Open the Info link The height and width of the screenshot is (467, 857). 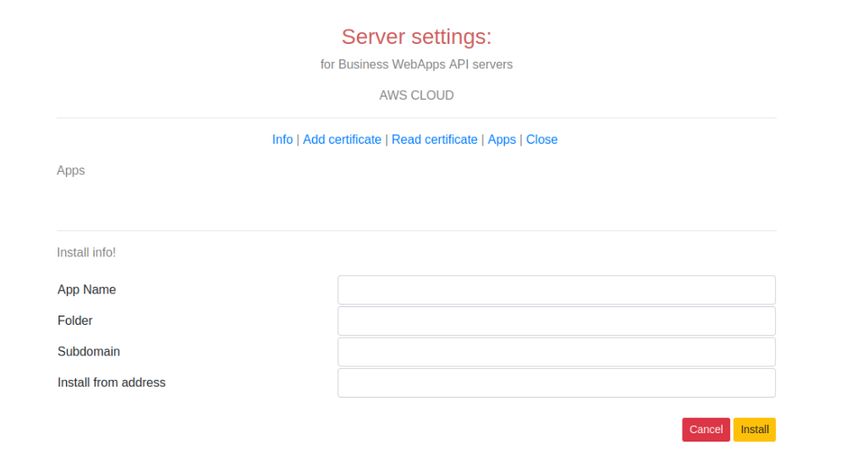point(282,140)
